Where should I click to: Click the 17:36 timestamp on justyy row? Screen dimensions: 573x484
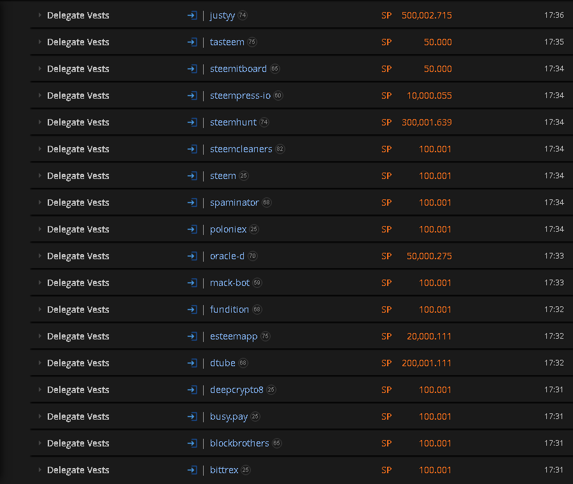(x=554, y=15)
